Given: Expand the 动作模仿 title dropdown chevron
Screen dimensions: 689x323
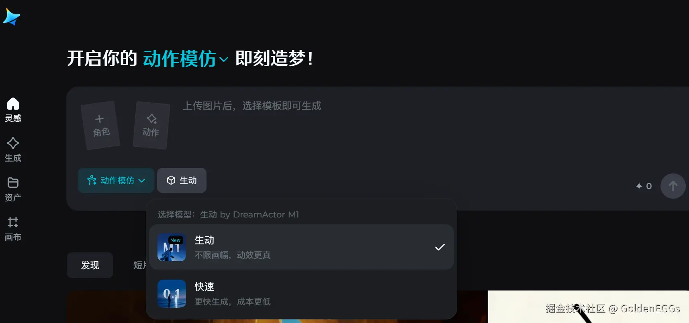Looking at the screenshot, I should (x=224, y=59).
